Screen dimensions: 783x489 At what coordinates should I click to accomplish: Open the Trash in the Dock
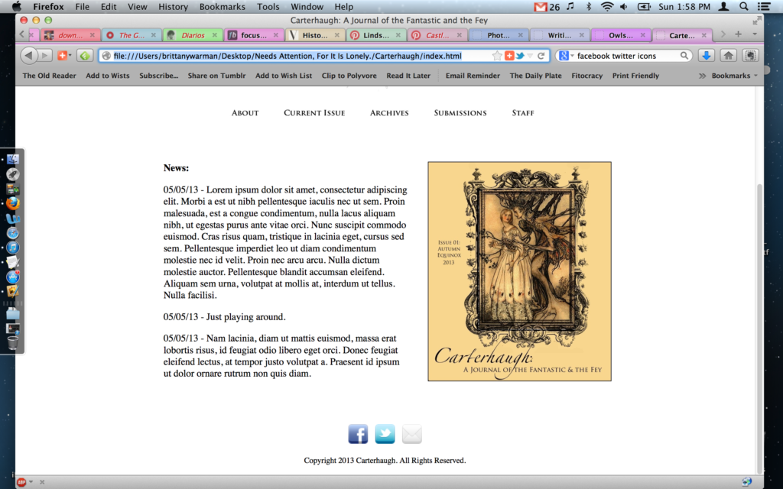click(12, 343)
